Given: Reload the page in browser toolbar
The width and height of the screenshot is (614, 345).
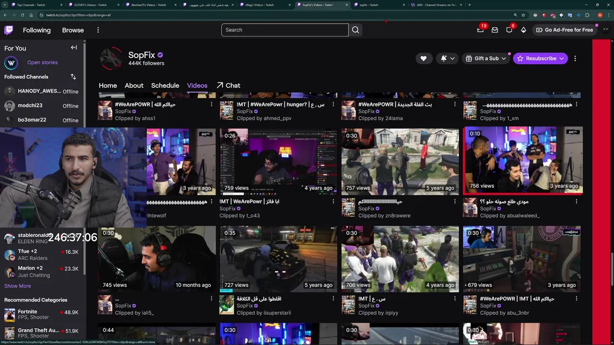Looking at the screenshot, I should click(x=22, y=15).
